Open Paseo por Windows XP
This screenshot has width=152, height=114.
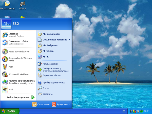pos(15,52)
